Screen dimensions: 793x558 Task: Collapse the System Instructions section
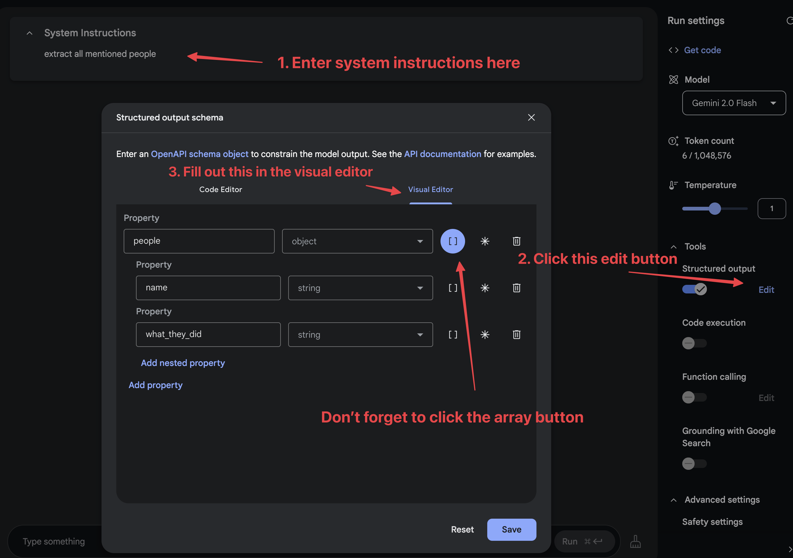tap(30, 33)
